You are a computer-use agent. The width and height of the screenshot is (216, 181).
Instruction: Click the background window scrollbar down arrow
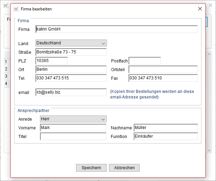[x=209, y=150]
